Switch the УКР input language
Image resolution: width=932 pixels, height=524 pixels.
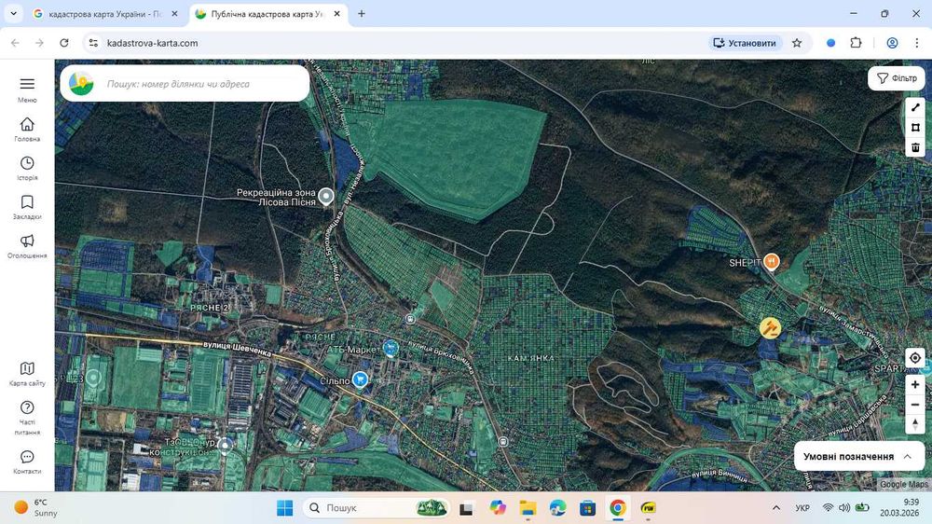(x=802, y=508)
